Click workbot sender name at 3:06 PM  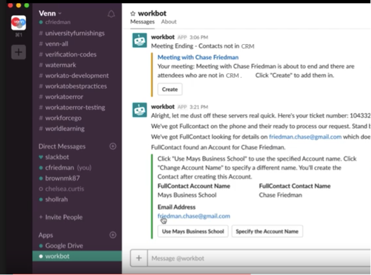163,37
